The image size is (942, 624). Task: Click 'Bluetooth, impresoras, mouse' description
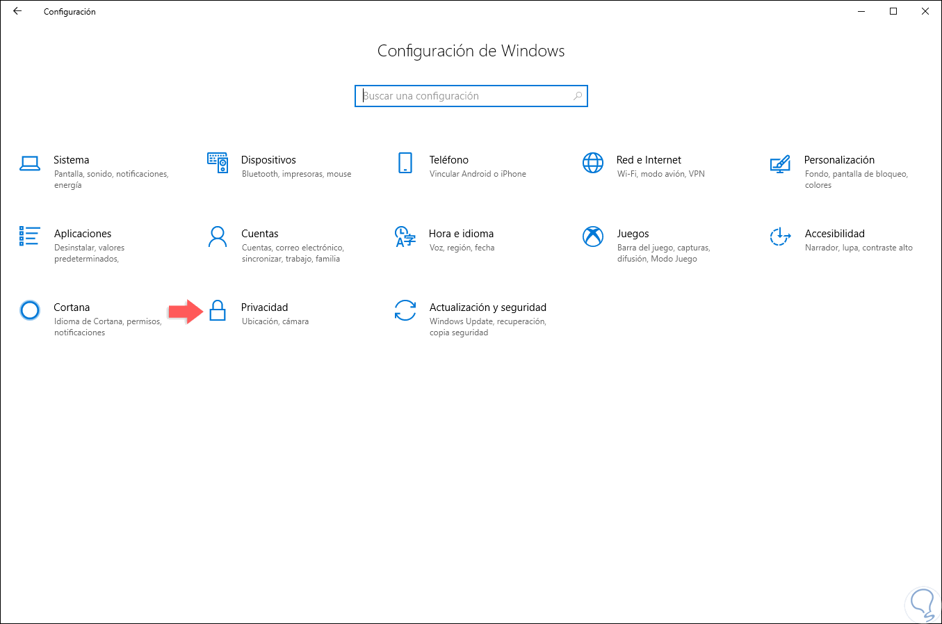tap(297, 174)
